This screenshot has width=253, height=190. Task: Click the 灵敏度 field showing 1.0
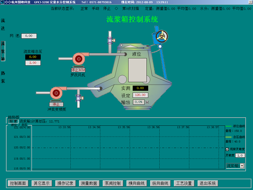click(240, 155)
